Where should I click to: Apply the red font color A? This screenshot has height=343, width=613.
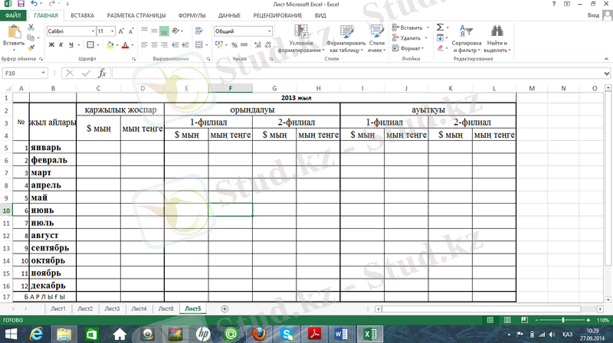coord(125,45)
